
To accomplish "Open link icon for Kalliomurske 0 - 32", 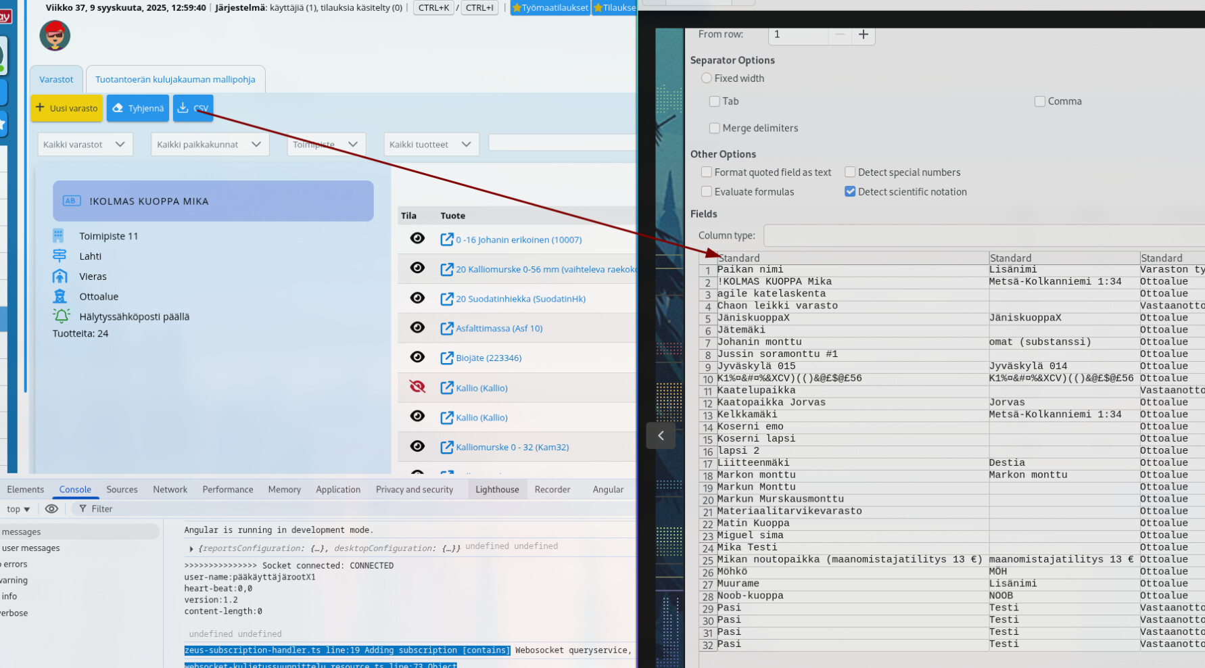I will [x=446, y=447].
